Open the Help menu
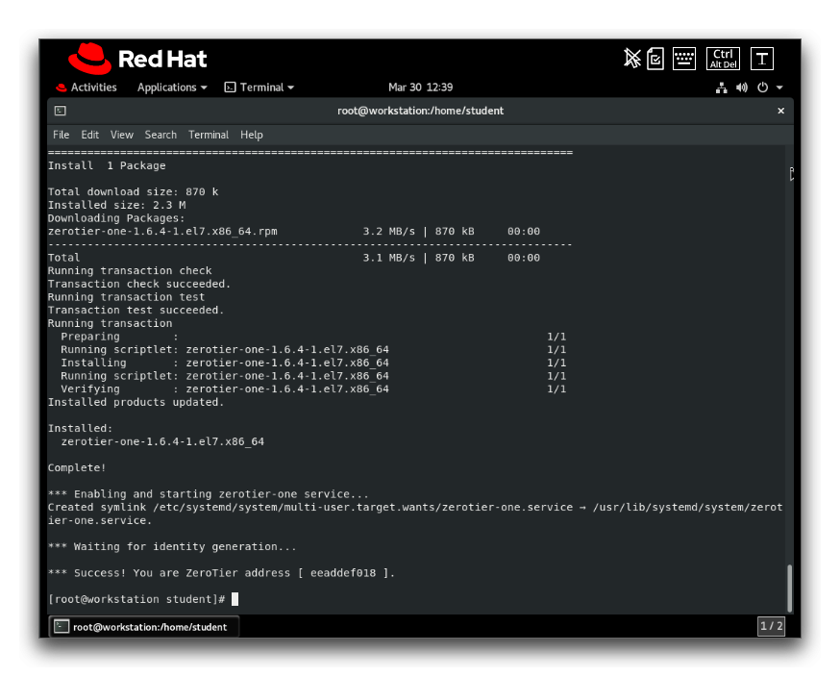Screen dimensions: 840x677 [x=251, y=135]
